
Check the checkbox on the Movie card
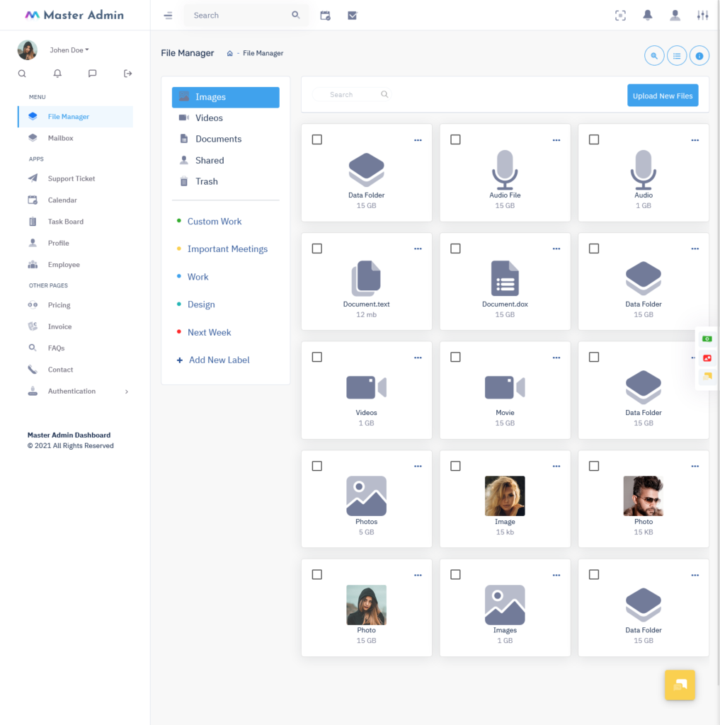coord(455,357)
